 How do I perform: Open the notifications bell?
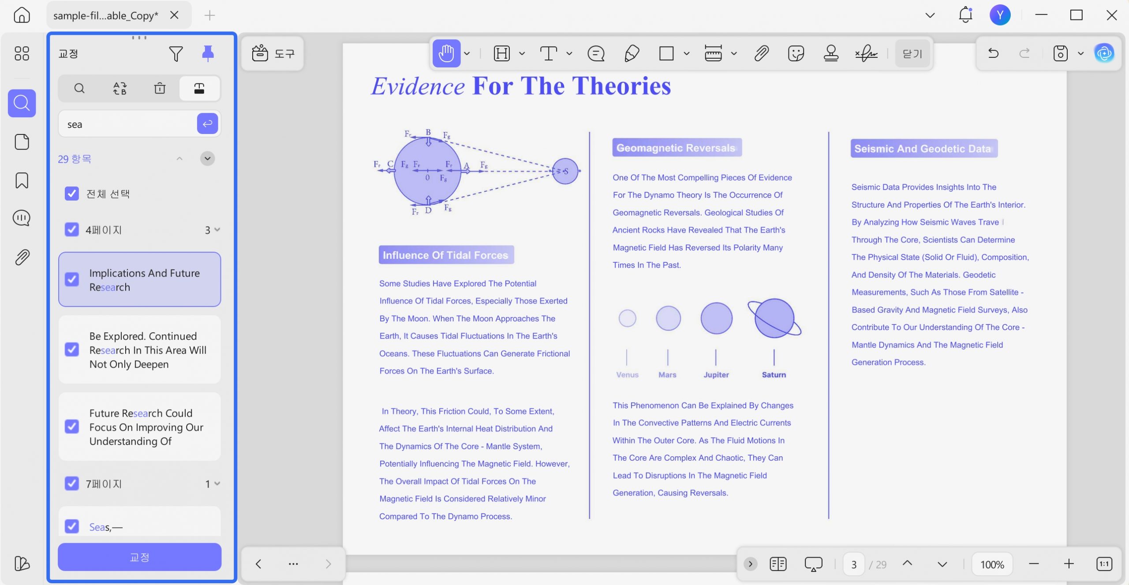click(965, 15)
